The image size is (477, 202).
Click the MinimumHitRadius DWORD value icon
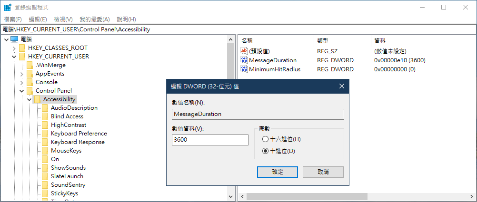pyautogui.click(x=245, y=69)
